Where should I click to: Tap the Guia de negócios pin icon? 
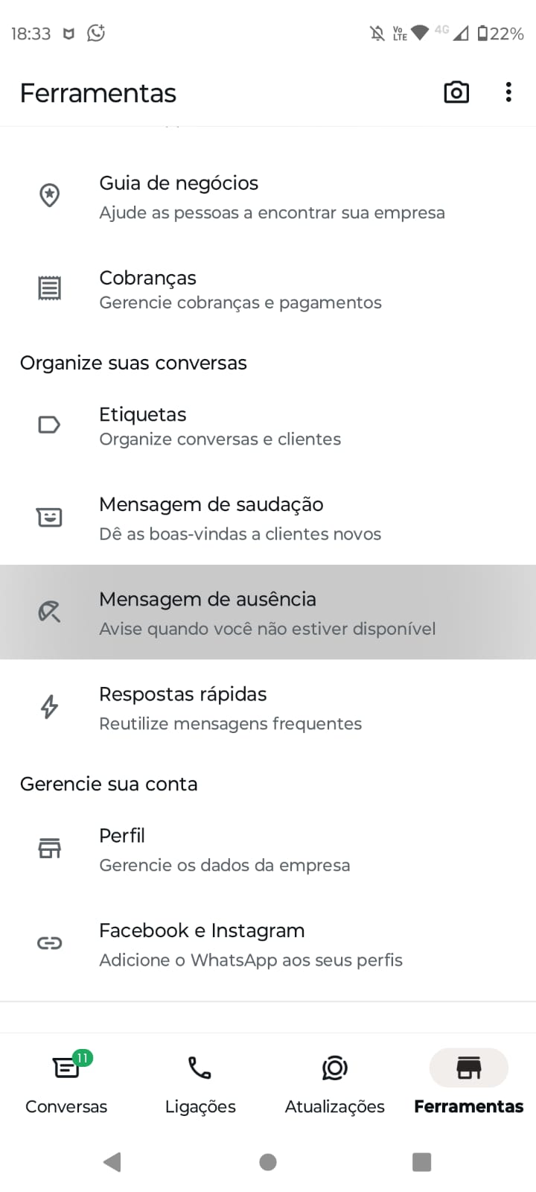click(49, 195)
